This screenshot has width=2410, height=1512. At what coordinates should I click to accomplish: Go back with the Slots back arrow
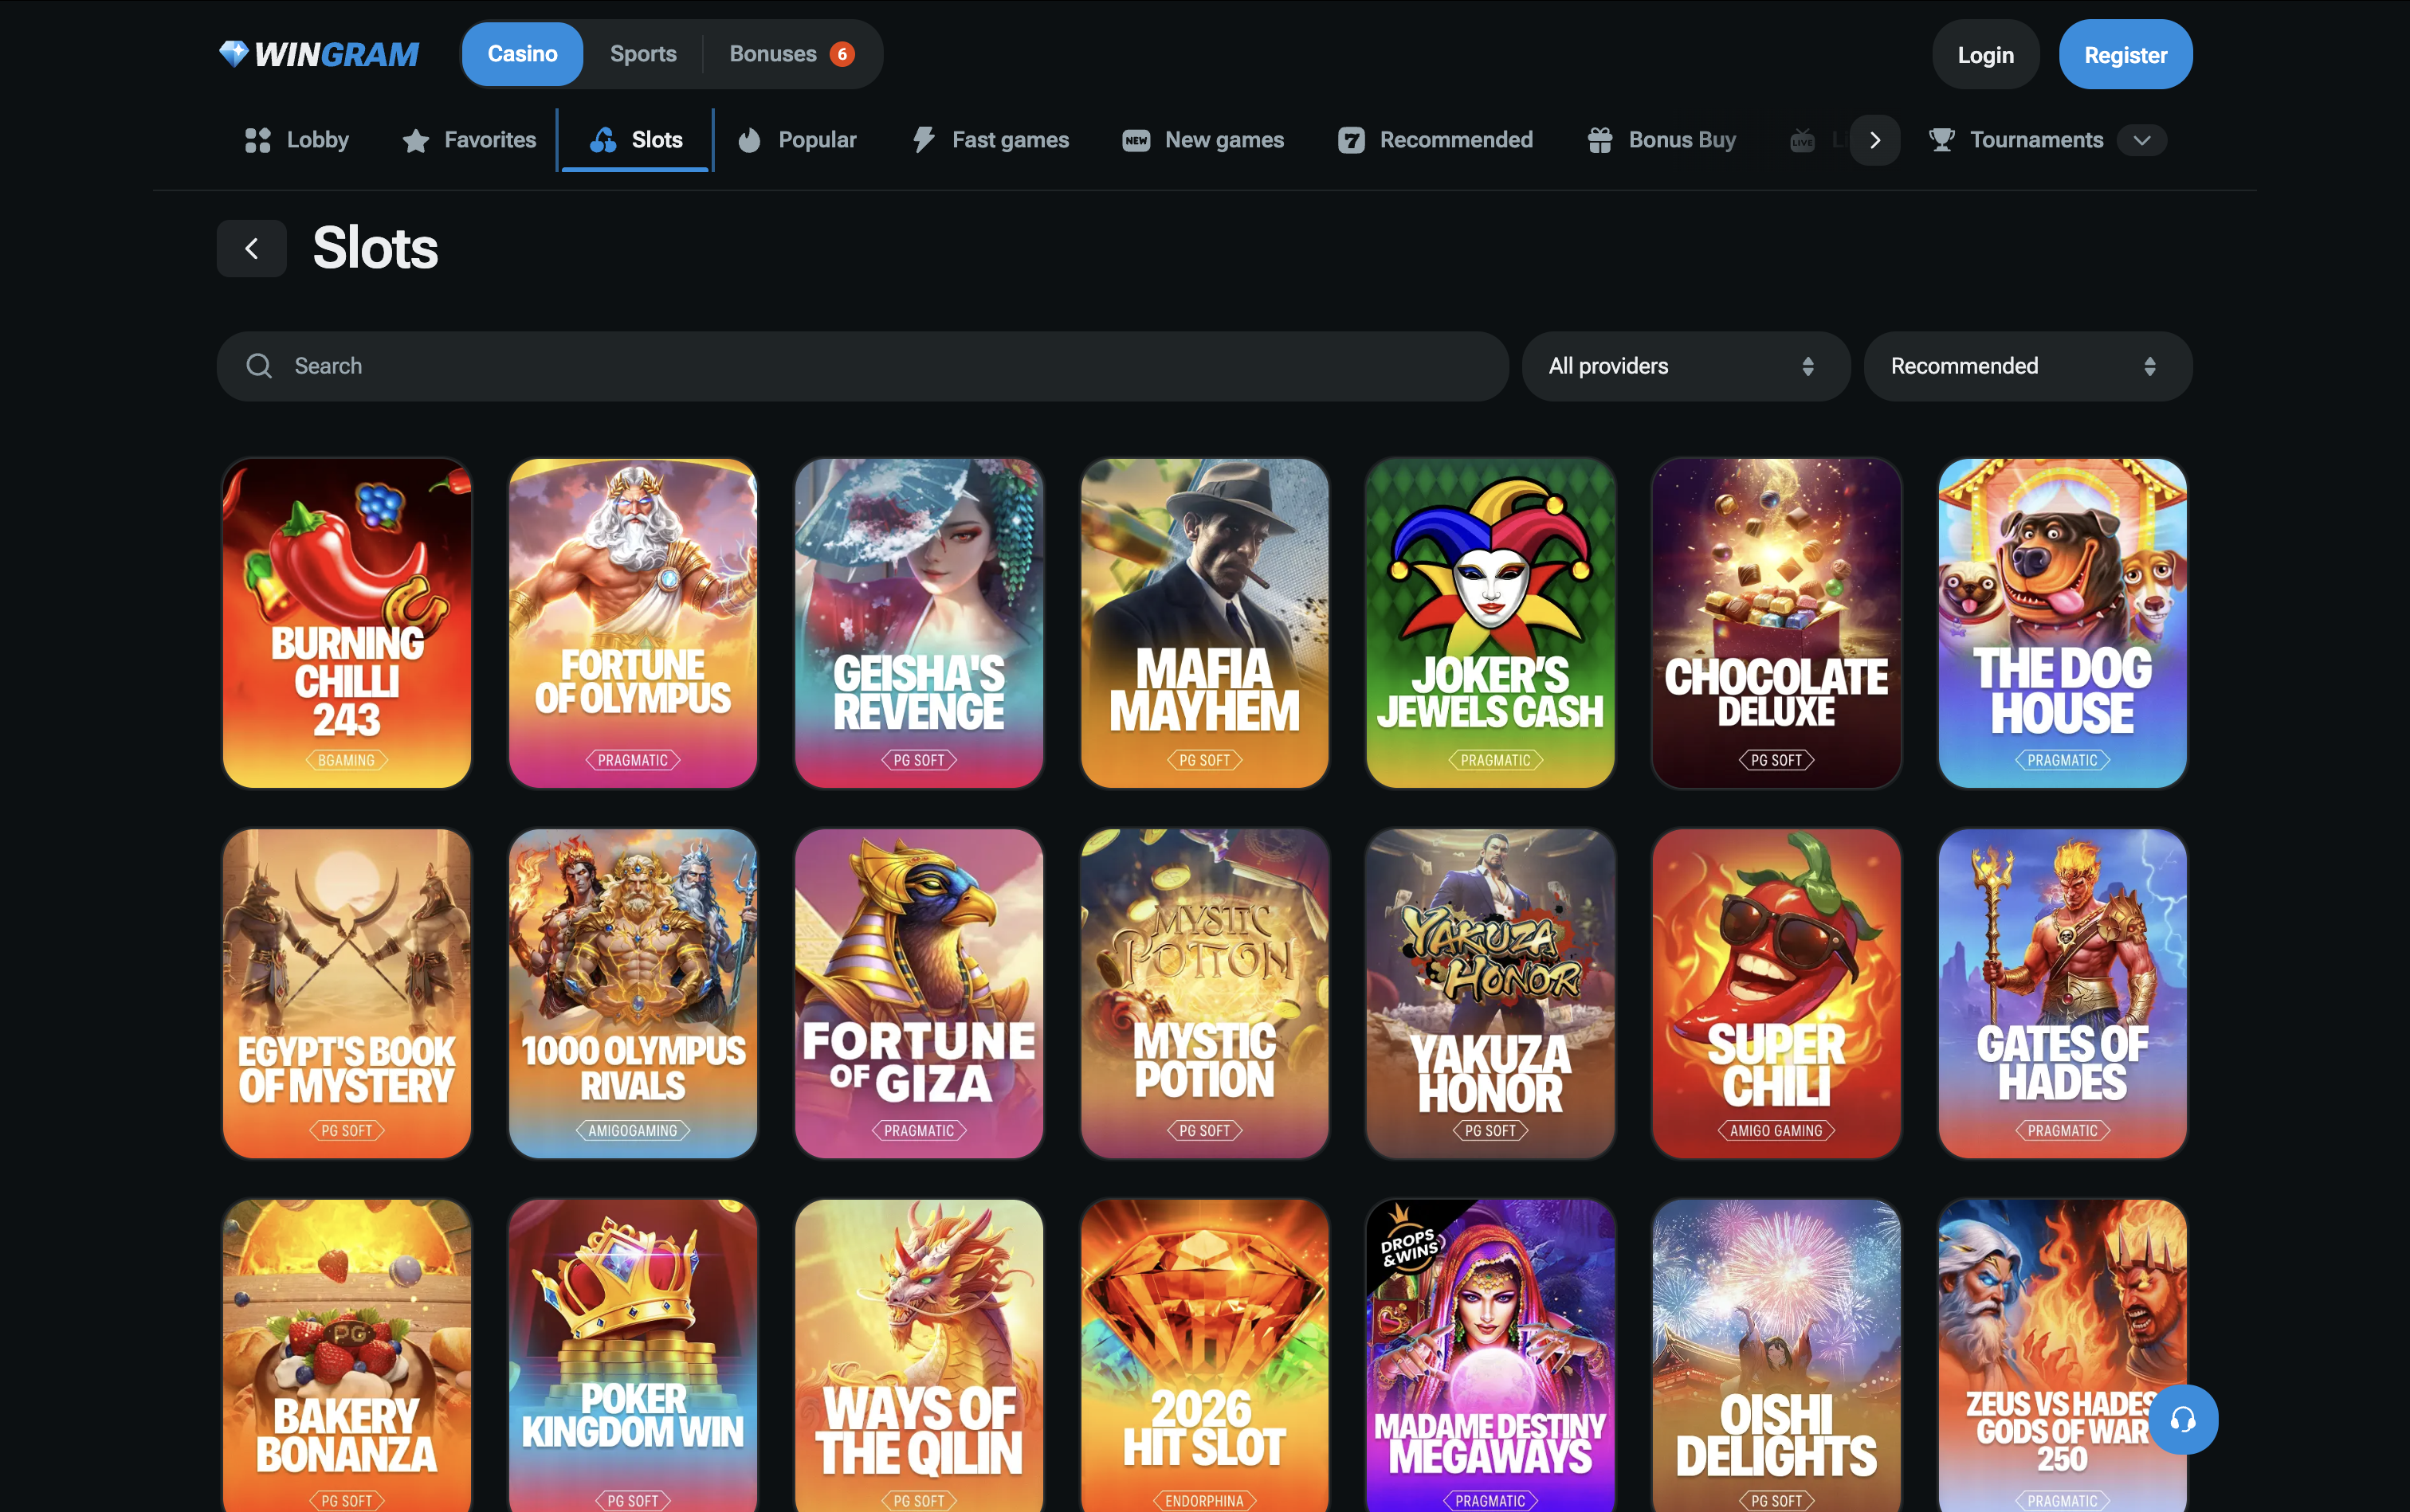(x=251, y=248)
